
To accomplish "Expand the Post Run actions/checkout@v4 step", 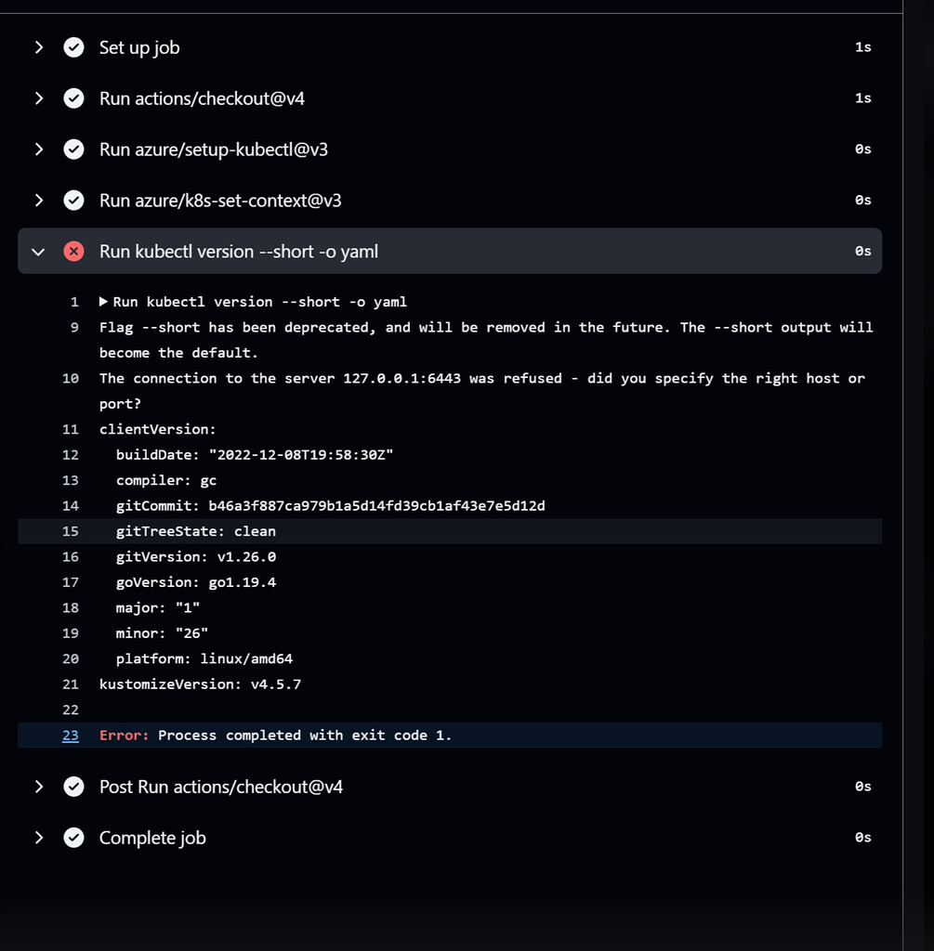I will [39, 787].
